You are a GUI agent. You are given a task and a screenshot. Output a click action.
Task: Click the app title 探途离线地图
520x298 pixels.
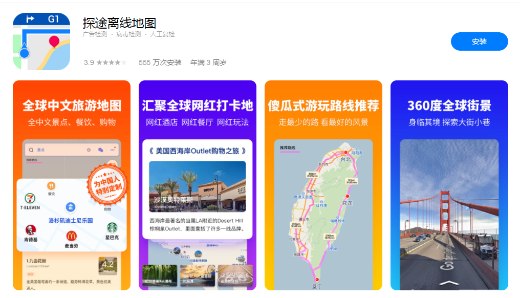[x=119, y=23]
